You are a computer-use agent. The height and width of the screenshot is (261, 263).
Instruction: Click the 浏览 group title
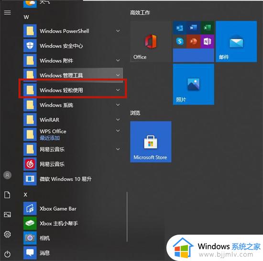click(135, 113)
